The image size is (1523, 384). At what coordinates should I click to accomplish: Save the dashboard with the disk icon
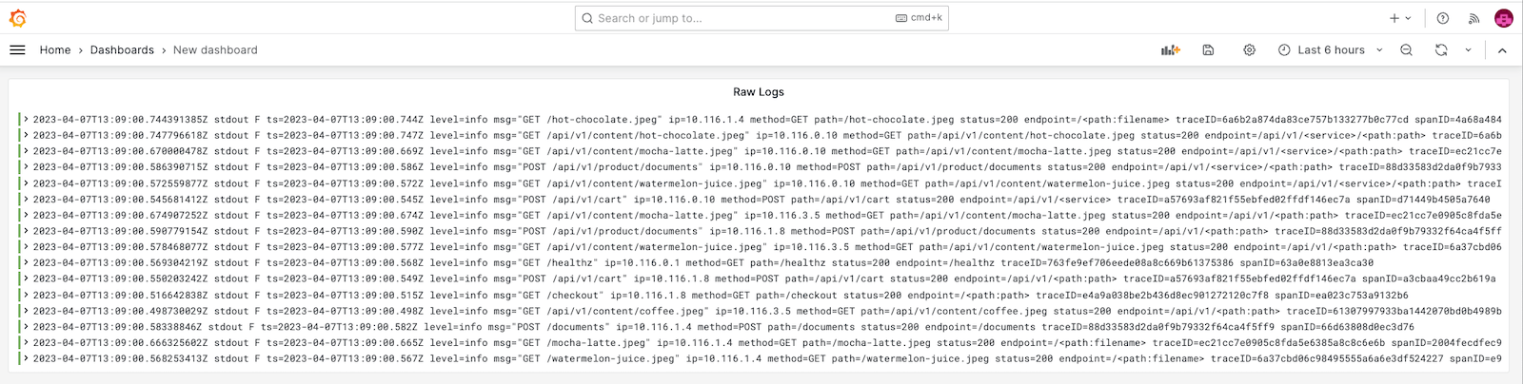tap(1208, 50)
